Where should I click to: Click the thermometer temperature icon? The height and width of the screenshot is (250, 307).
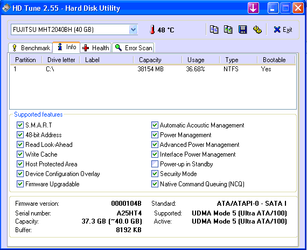point(152,30)
